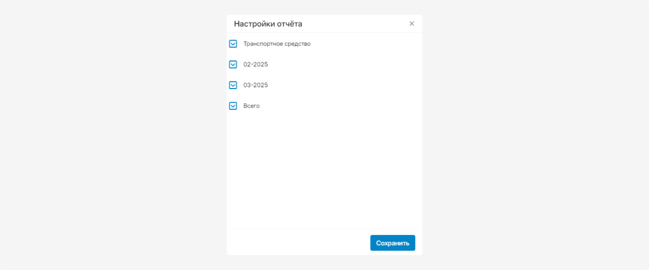Screen dimensions: 649x270
Task: Click the checkmark icon beside 03-2025
Action: coord(233,85)
